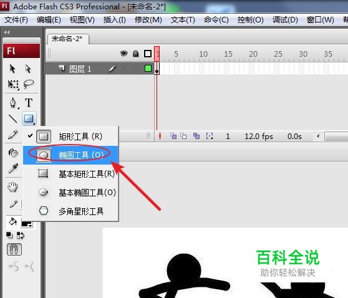Collapse the tools panel double-arrow
348x298 pixels.
point(6,32)
